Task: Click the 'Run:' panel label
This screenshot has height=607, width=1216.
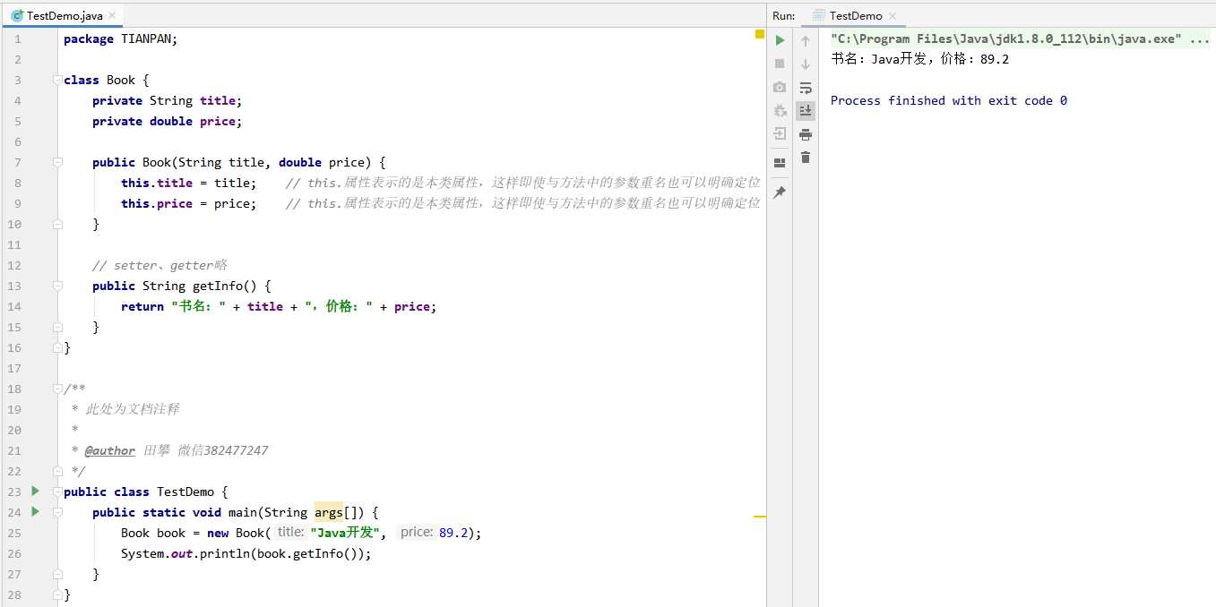Action: pos(783,15)
